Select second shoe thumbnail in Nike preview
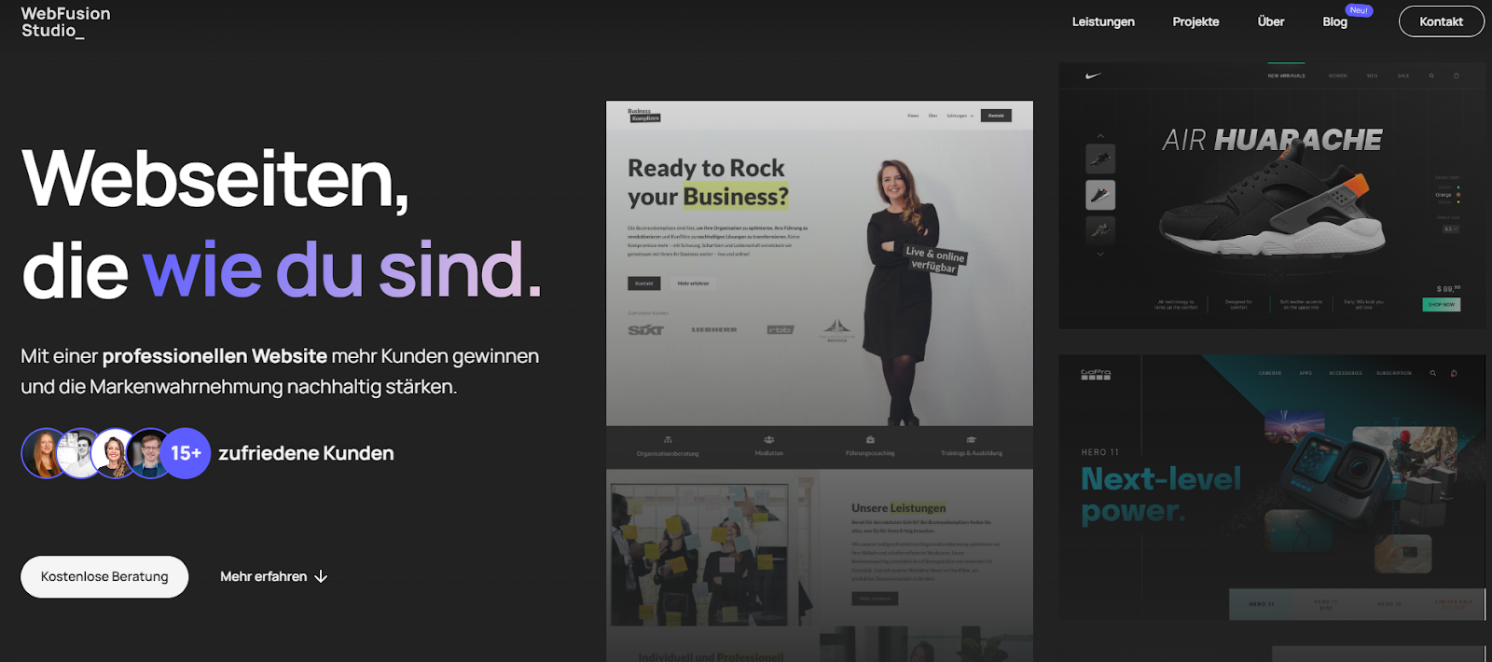 click(x=1100, y=195)
